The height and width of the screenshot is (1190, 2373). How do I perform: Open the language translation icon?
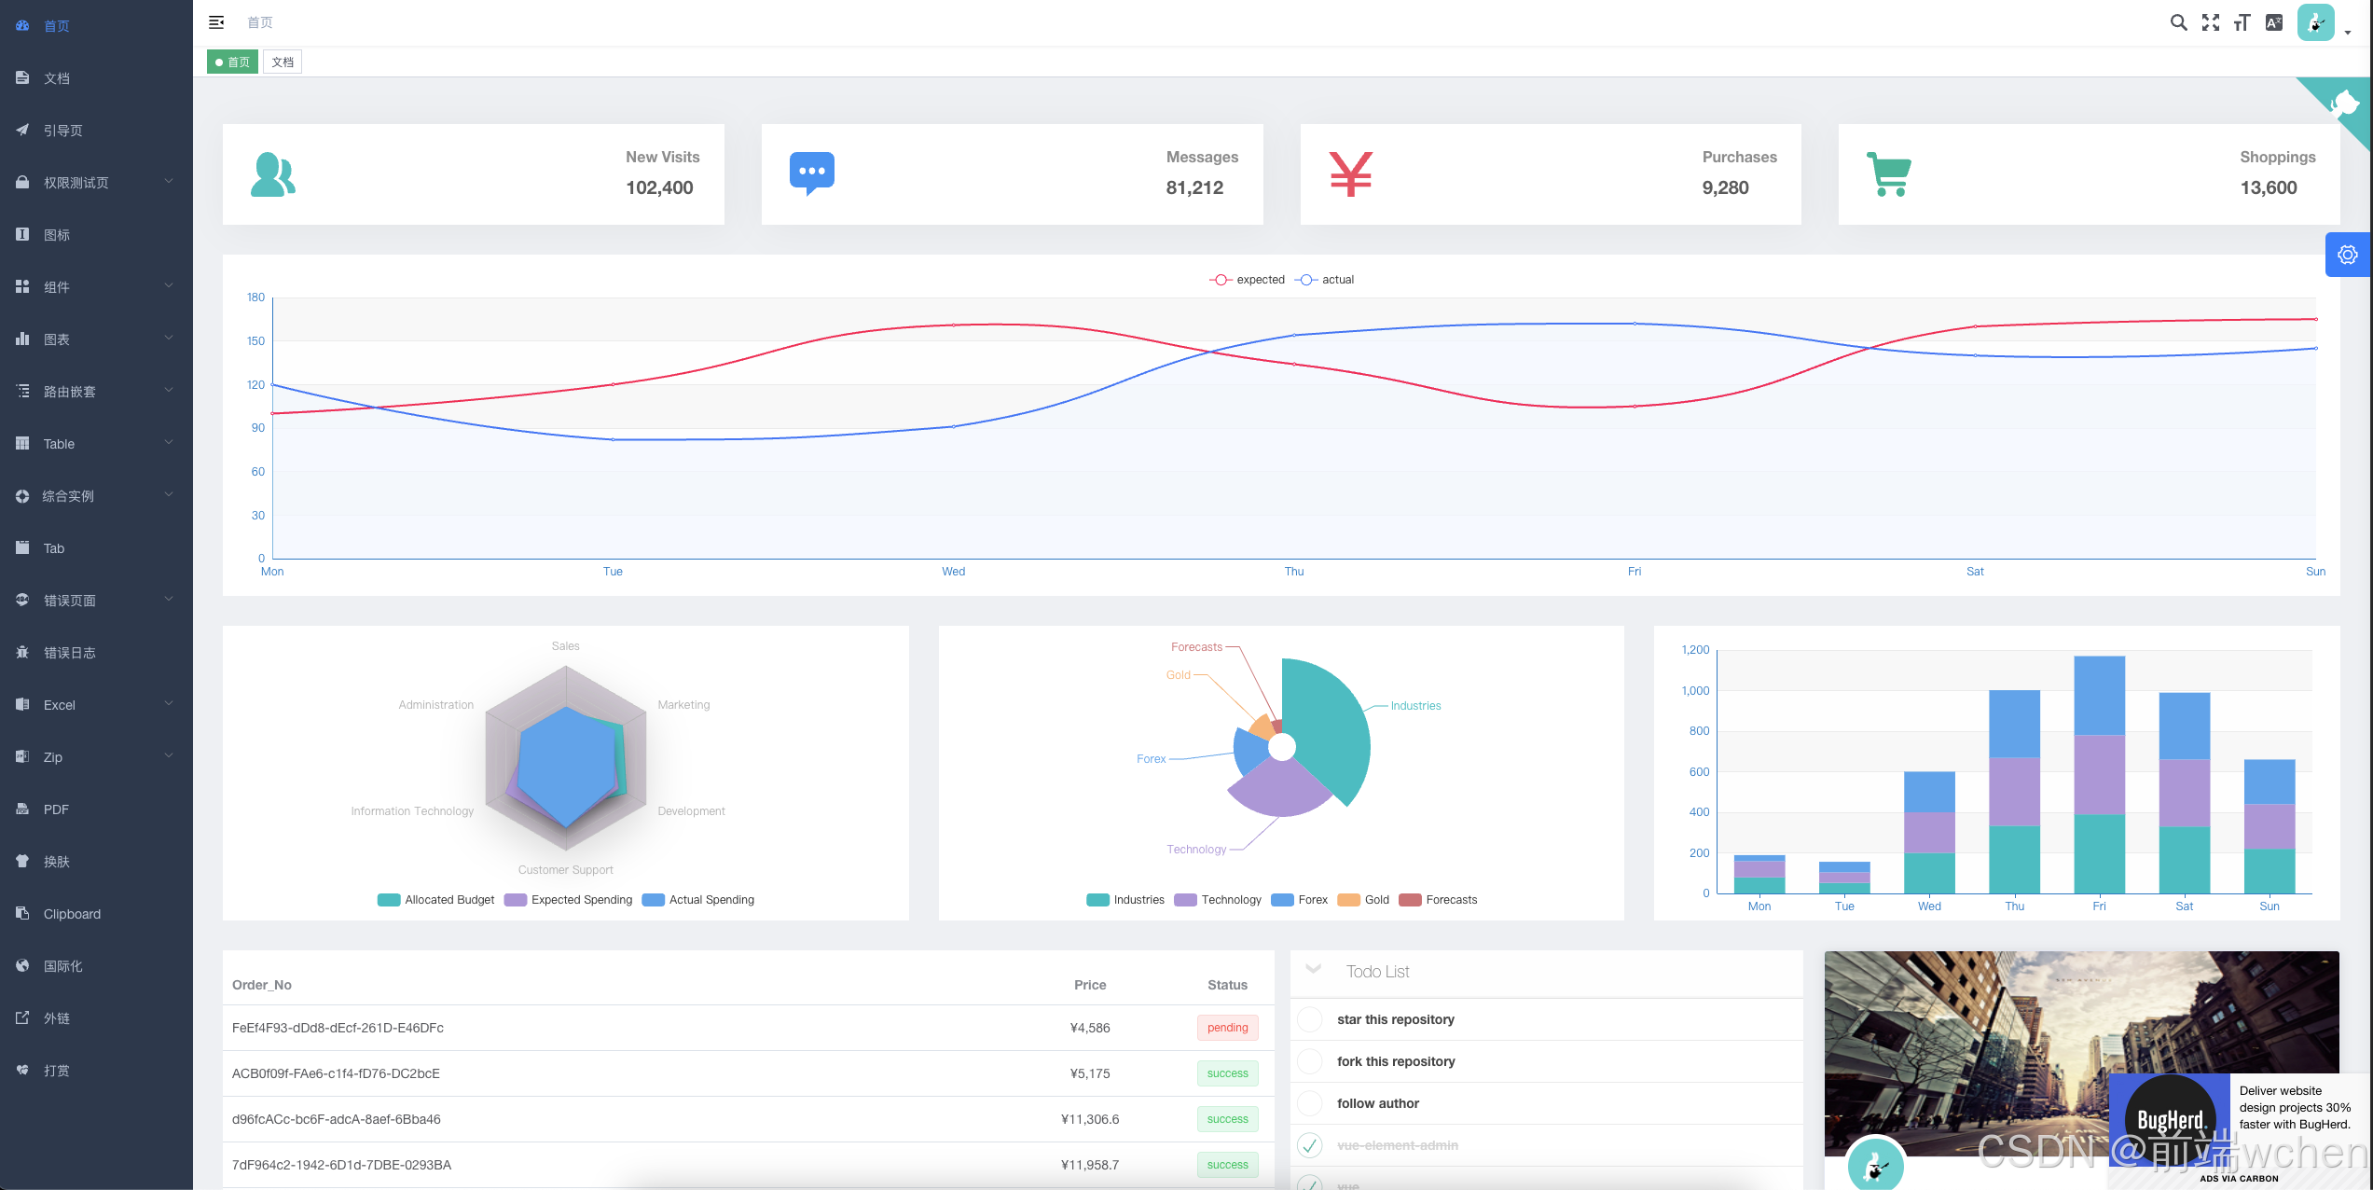[x=2274, y=22]
